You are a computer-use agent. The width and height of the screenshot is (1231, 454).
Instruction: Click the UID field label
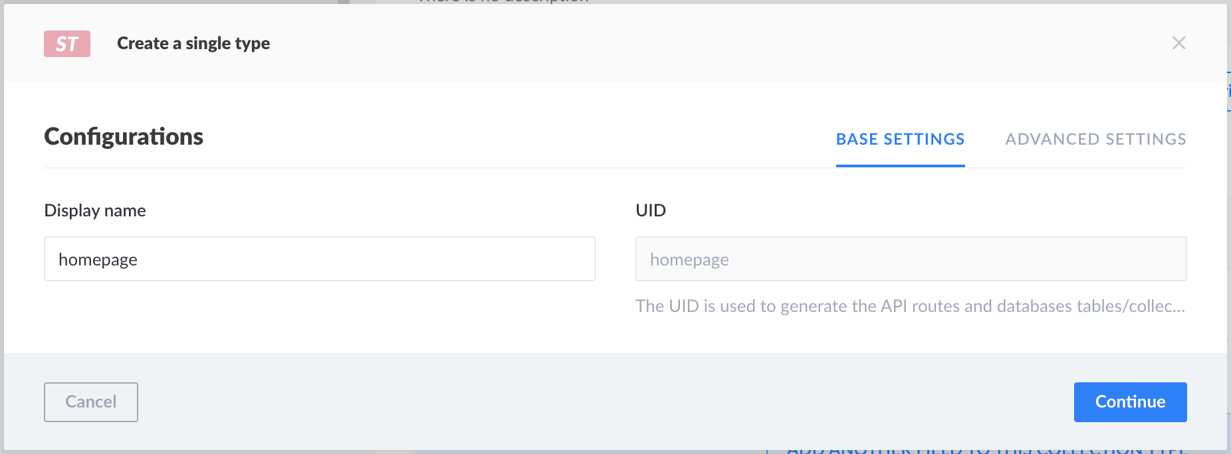(650, 210)
